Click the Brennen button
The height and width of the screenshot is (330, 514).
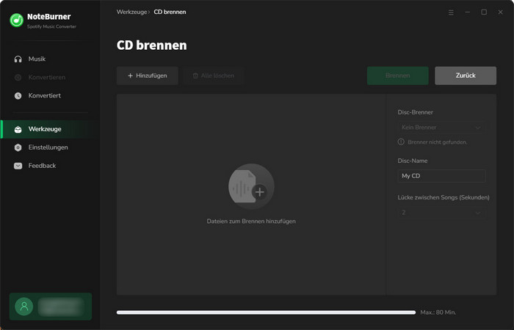398,76
